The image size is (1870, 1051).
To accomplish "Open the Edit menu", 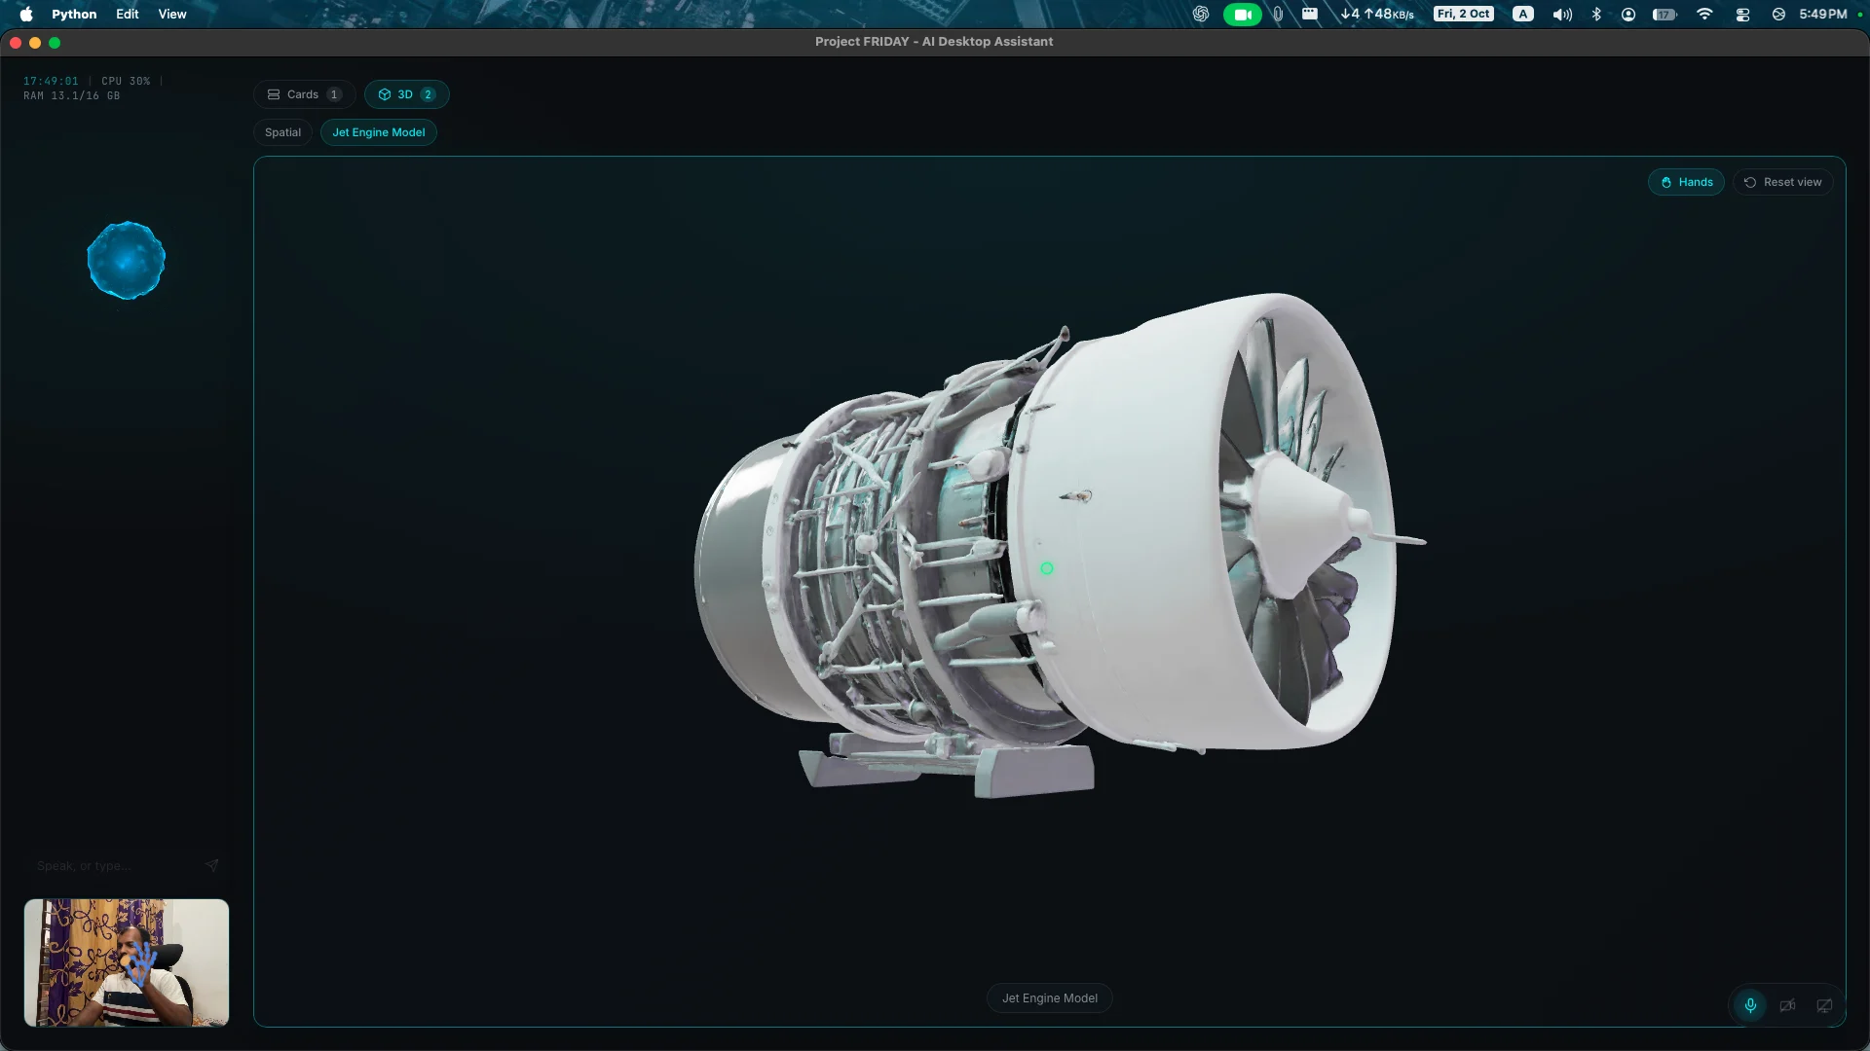I will pyautogui.click(x=128, y=14).
